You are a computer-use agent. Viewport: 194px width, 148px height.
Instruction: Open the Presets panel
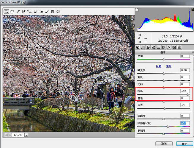[179, 47]
